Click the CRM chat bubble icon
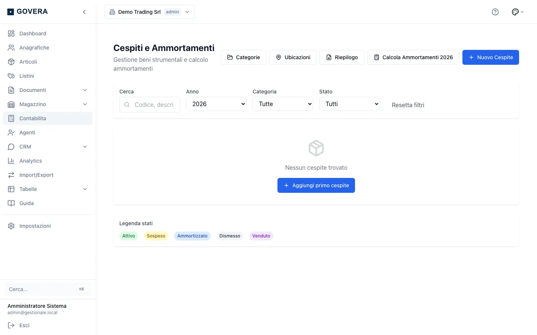 click(x=11, y=147)
